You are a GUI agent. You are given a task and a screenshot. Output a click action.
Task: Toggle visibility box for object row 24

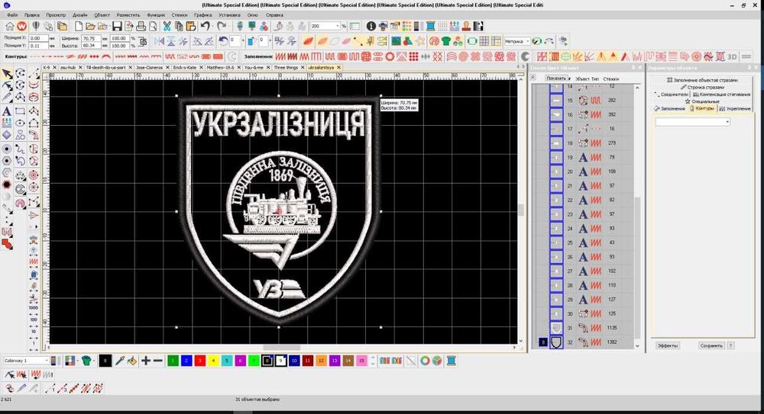coord(556,228)
